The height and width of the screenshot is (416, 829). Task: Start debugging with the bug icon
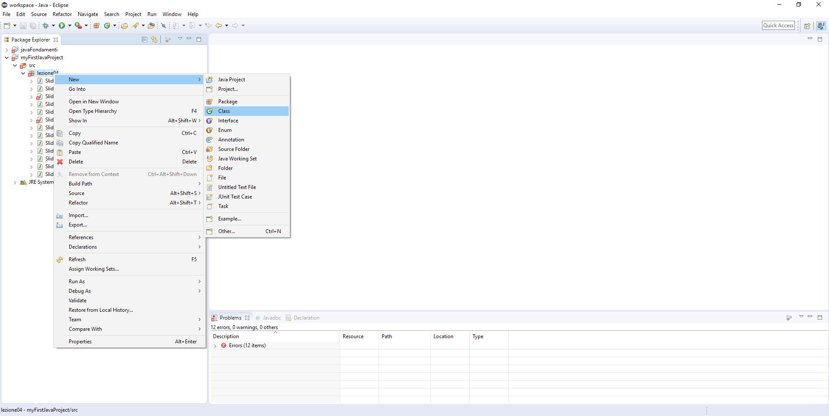pos(45,26)
